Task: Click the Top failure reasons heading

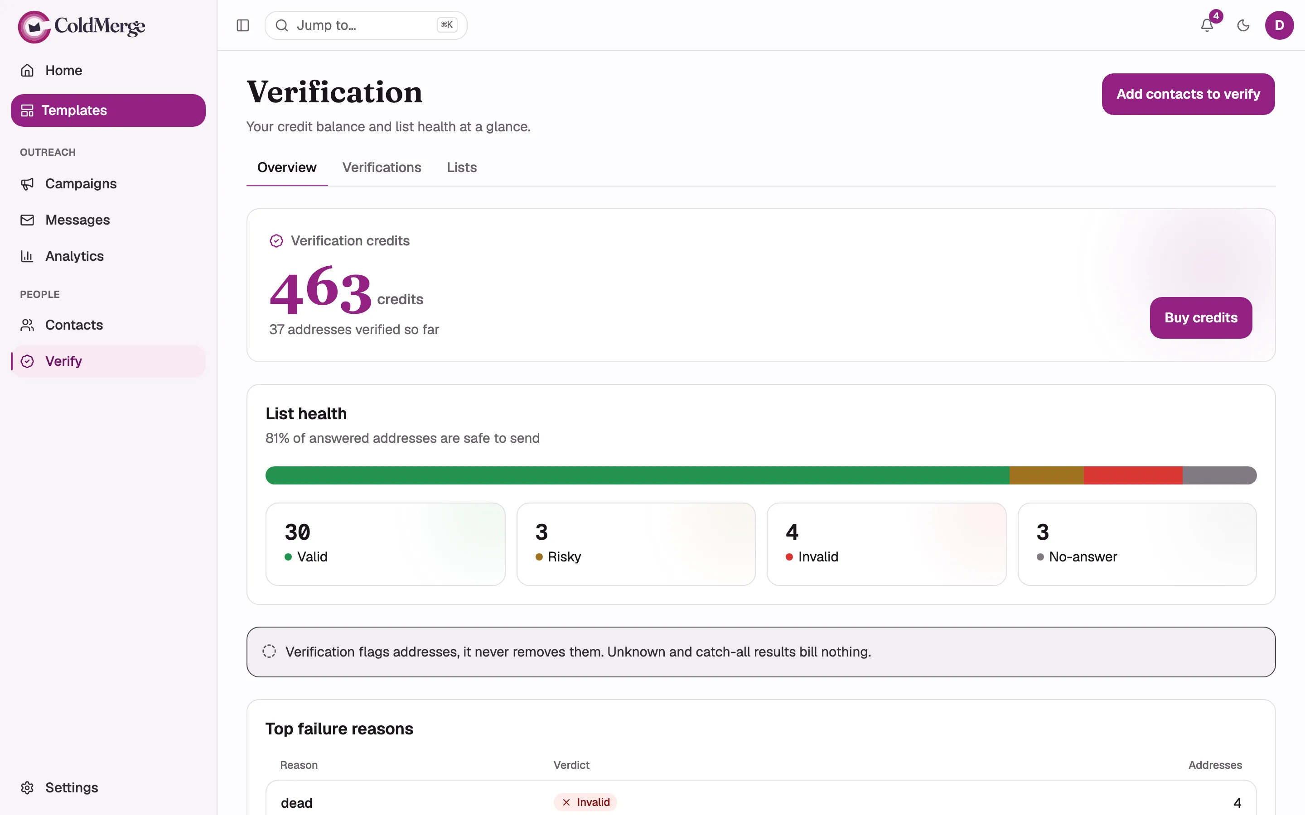Action: point(339,729)
